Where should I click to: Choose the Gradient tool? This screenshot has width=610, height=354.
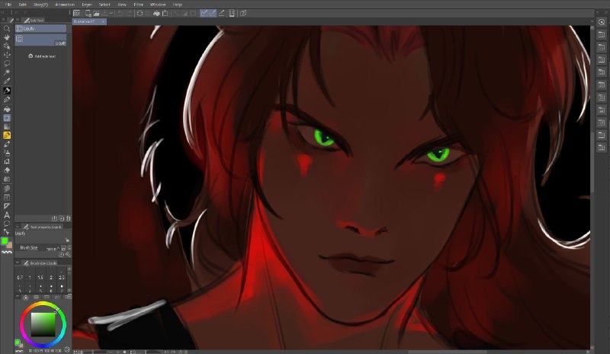point(7,127)
